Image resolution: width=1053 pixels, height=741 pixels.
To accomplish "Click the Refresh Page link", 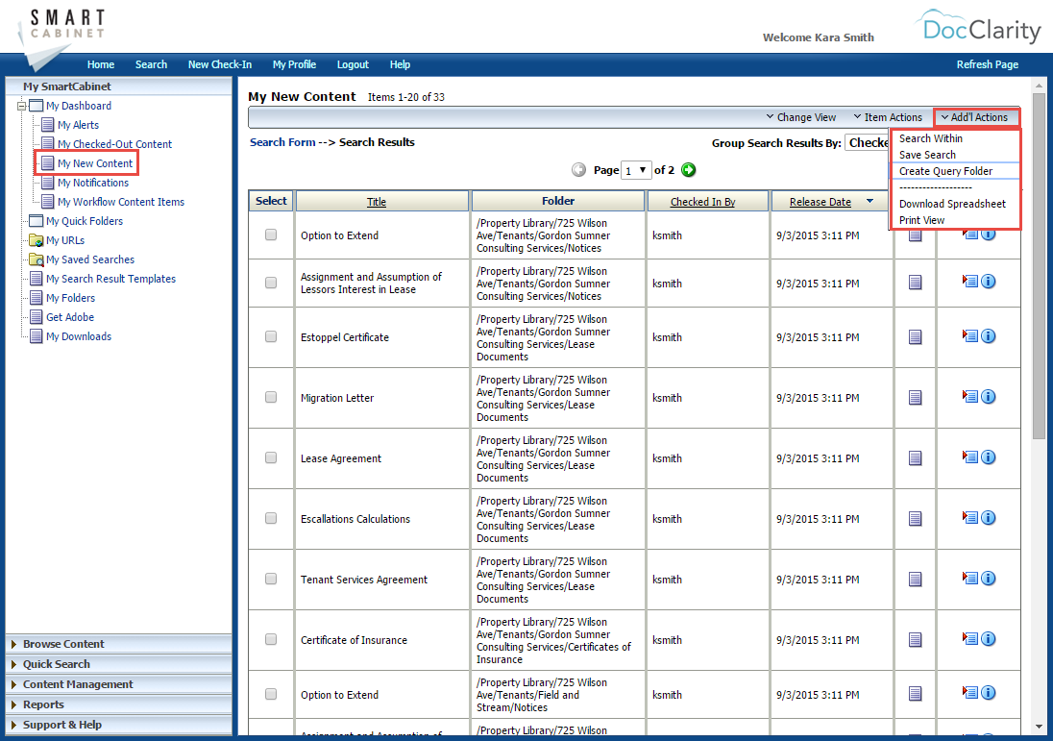I will [988, 64].
